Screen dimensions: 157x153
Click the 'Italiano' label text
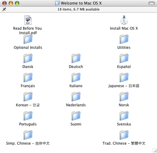click(76, 86)
